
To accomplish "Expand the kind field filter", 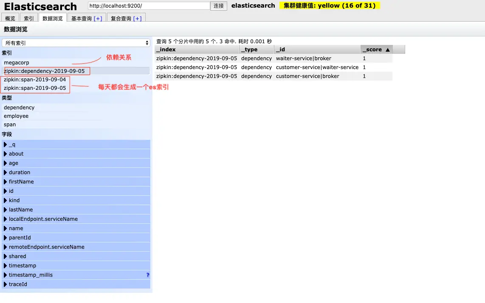I will pyautogui.click(x=76, y=200).
